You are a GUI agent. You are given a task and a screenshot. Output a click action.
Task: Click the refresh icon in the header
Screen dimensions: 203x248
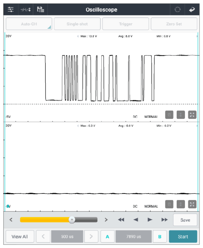coord(177,10)
